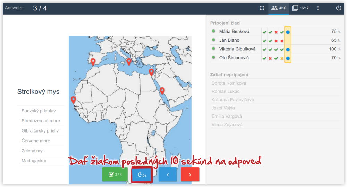
Task: Click the map pin in the Mediterranean Sea
Action: (129, 61)
